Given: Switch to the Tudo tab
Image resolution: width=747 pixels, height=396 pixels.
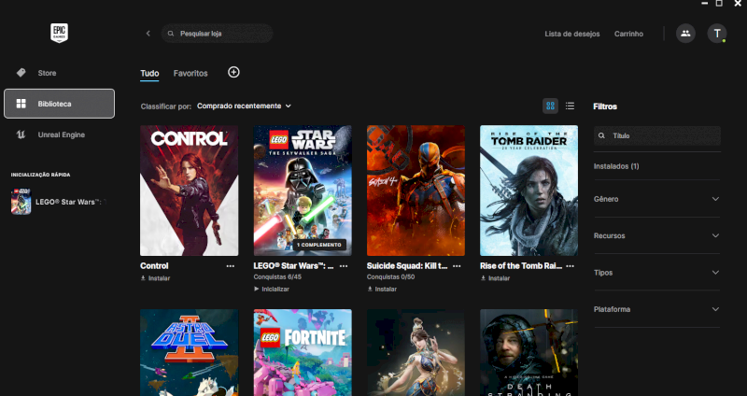Looking at the screenshot, I should [x=149, y=74].
